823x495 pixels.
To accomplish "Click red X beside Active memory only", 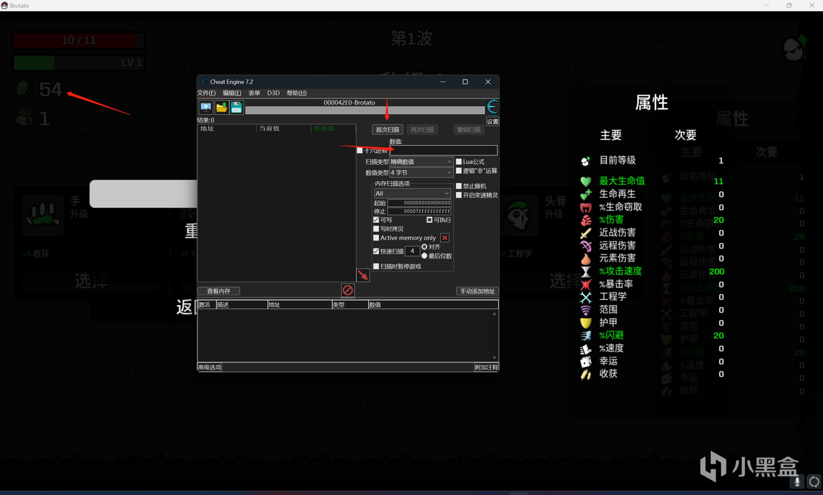I will 445,238.
